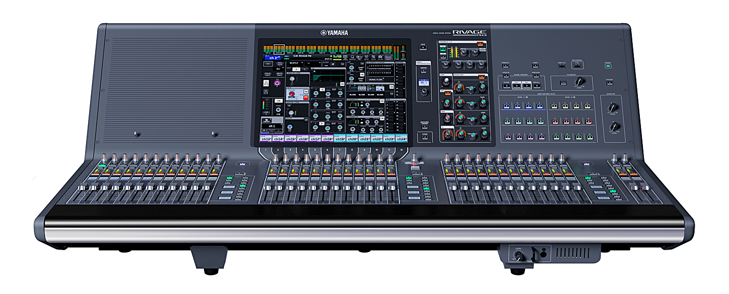
Task: Toggle the TALKBACK ON key
Action: coord(563,83)
